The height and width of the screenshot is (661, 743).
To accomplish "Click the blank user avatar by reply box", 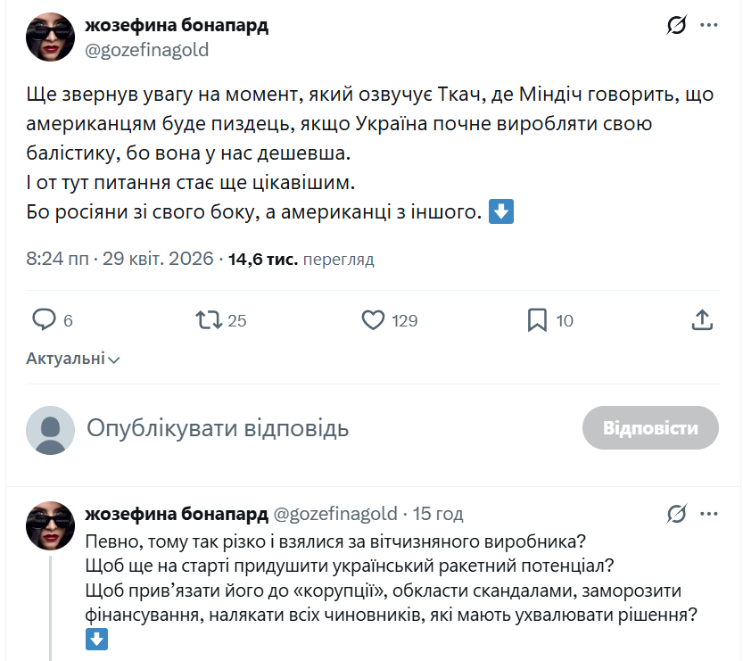I will (x=50, y=429).
